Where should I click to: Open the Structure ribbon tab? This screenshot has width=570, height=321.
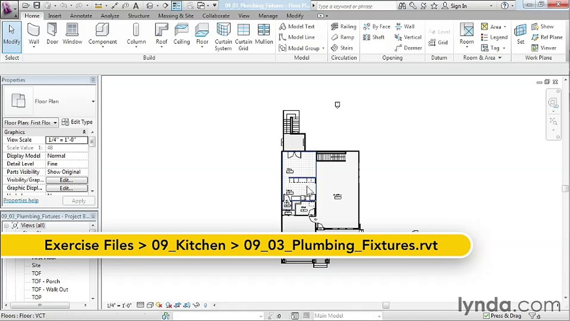pos(138,16)
